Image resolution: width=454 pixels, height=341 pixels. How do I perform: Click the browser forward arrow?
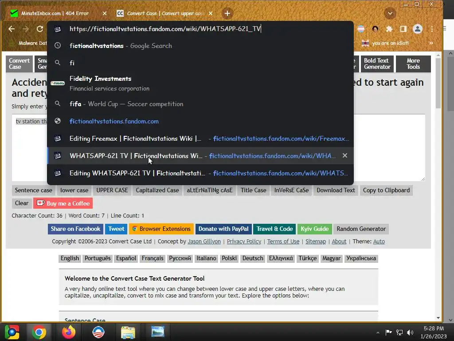point(25,29)
